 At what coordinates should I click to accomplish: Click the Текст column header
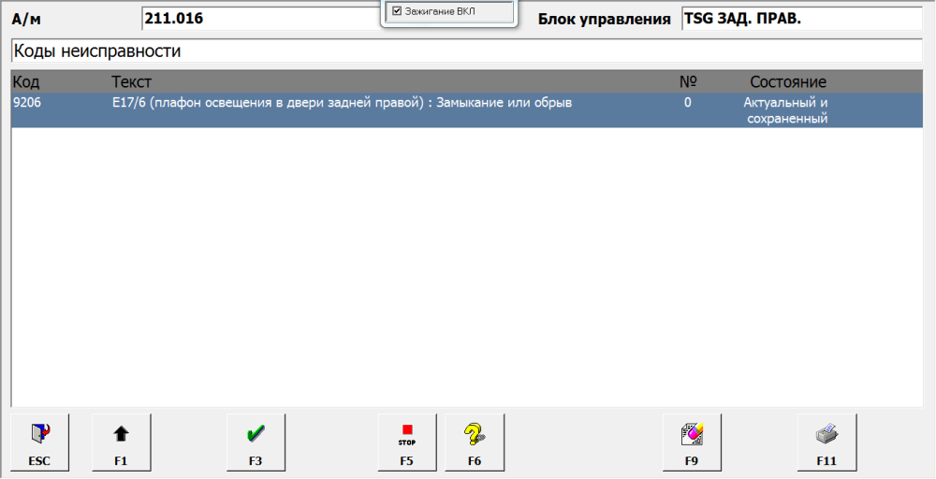(x=131, y=81)
